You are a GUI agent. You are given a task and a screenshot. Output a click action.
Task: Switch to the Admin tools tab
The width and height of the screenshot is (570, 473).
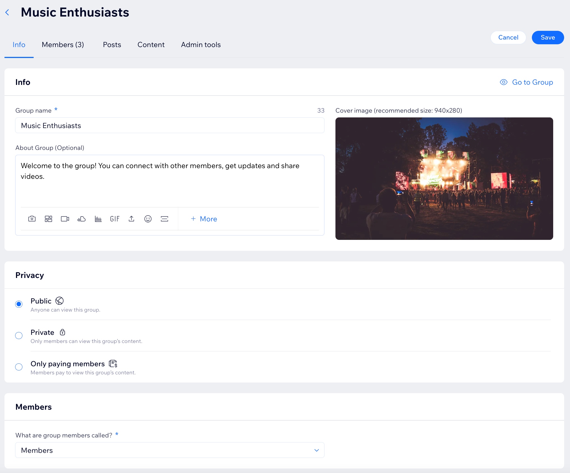[x=200, y=45]
